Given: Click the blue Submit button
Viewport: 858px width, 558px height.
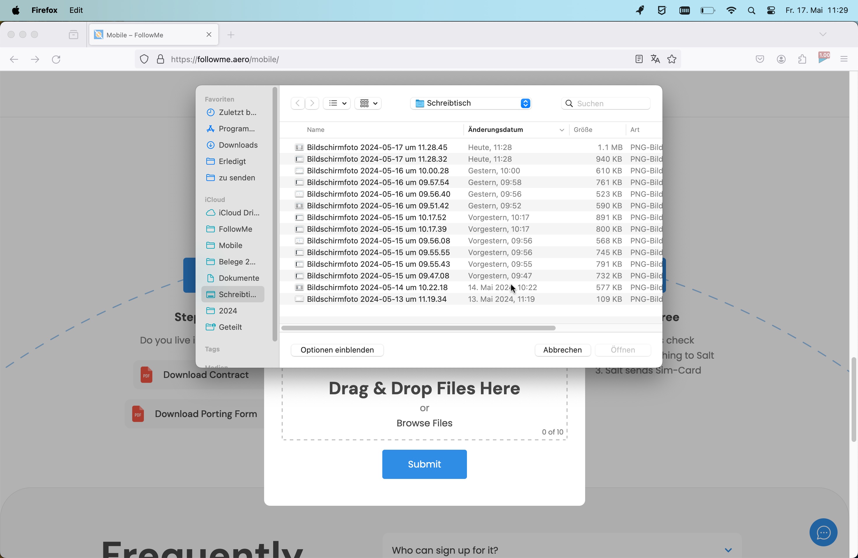Looking at the screenshot, I should (424, 464).
